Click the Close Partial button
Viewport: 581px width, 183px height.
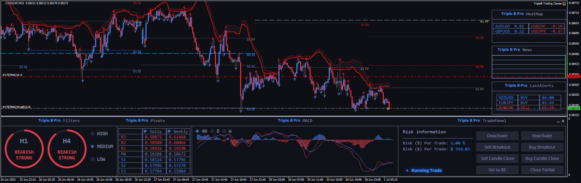coord(542,170)
